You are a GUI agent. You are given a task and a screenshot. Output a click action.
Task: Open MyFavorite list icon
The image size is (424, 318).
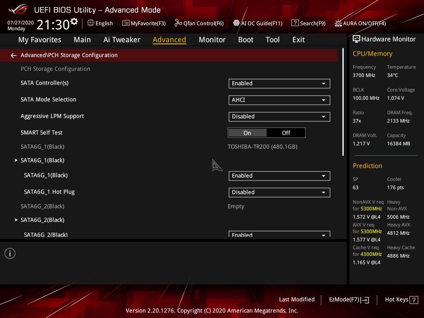tap(126, 23)
